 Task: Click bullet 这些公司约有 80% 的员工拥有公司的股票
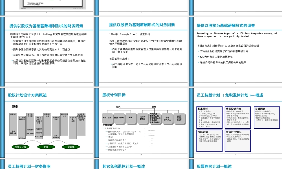tap(222, 63)
